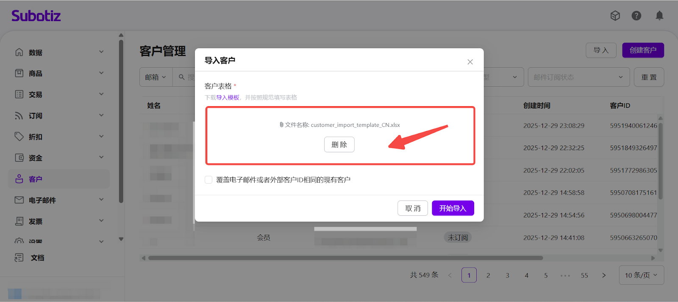Click the horizontal table scrollbar
This screenshot has height=302, width=678.
coord(345,258)
